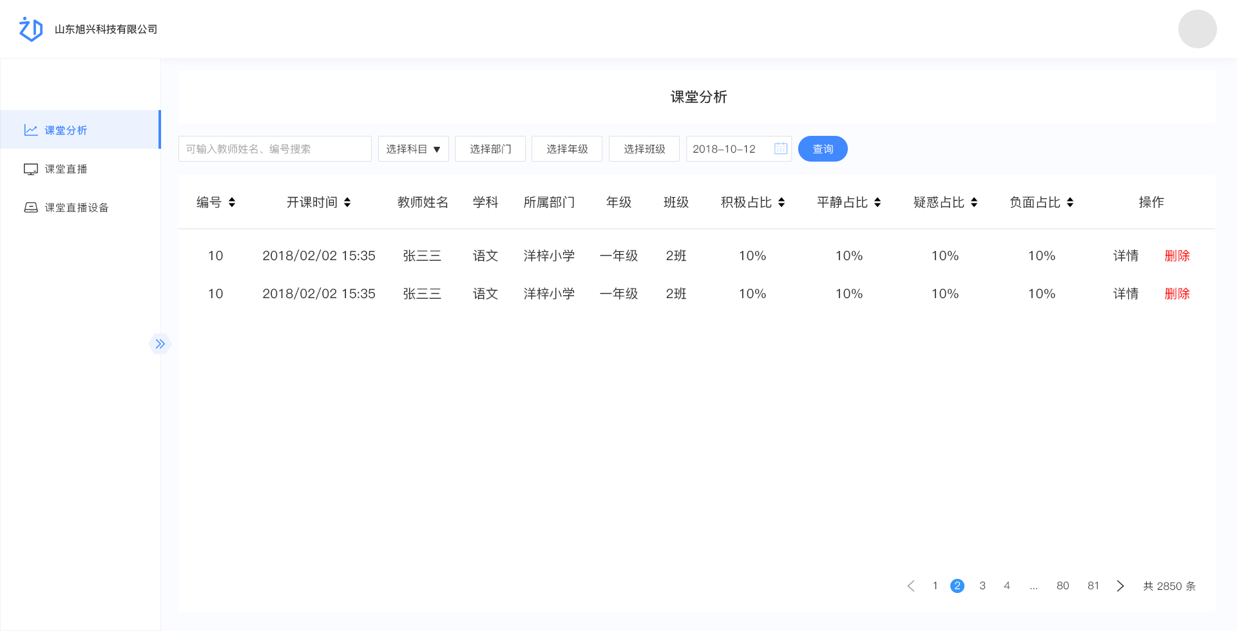Click the 学科 column header
1237x631 pixels.
485,202
